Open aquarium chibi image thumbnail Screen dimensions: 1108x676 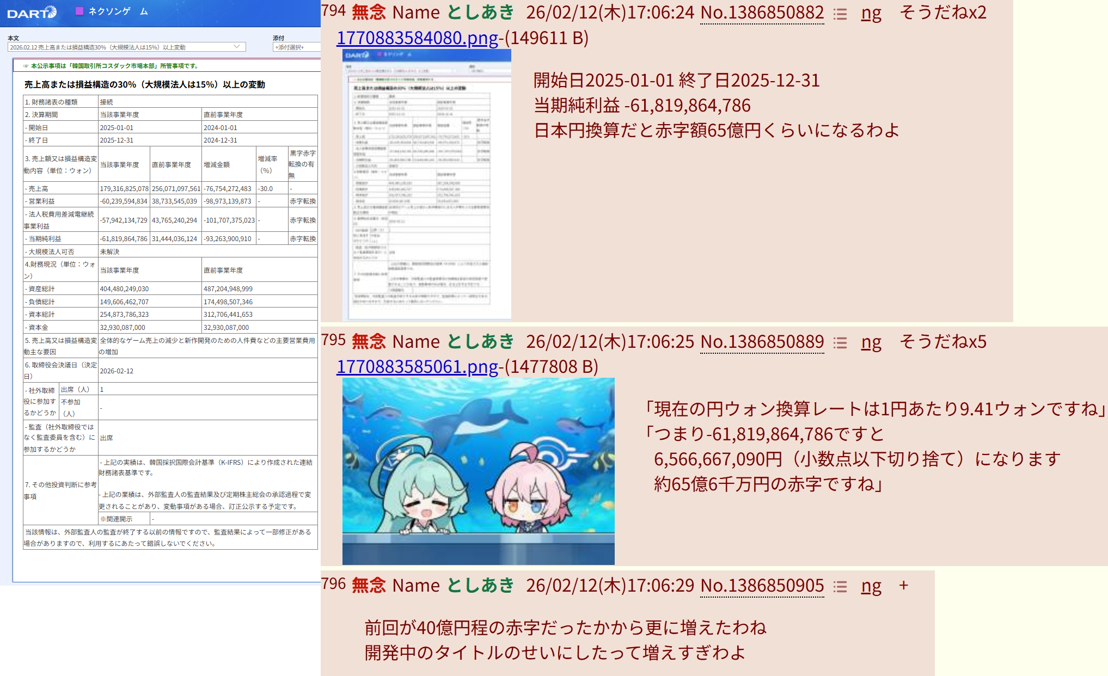478,471
